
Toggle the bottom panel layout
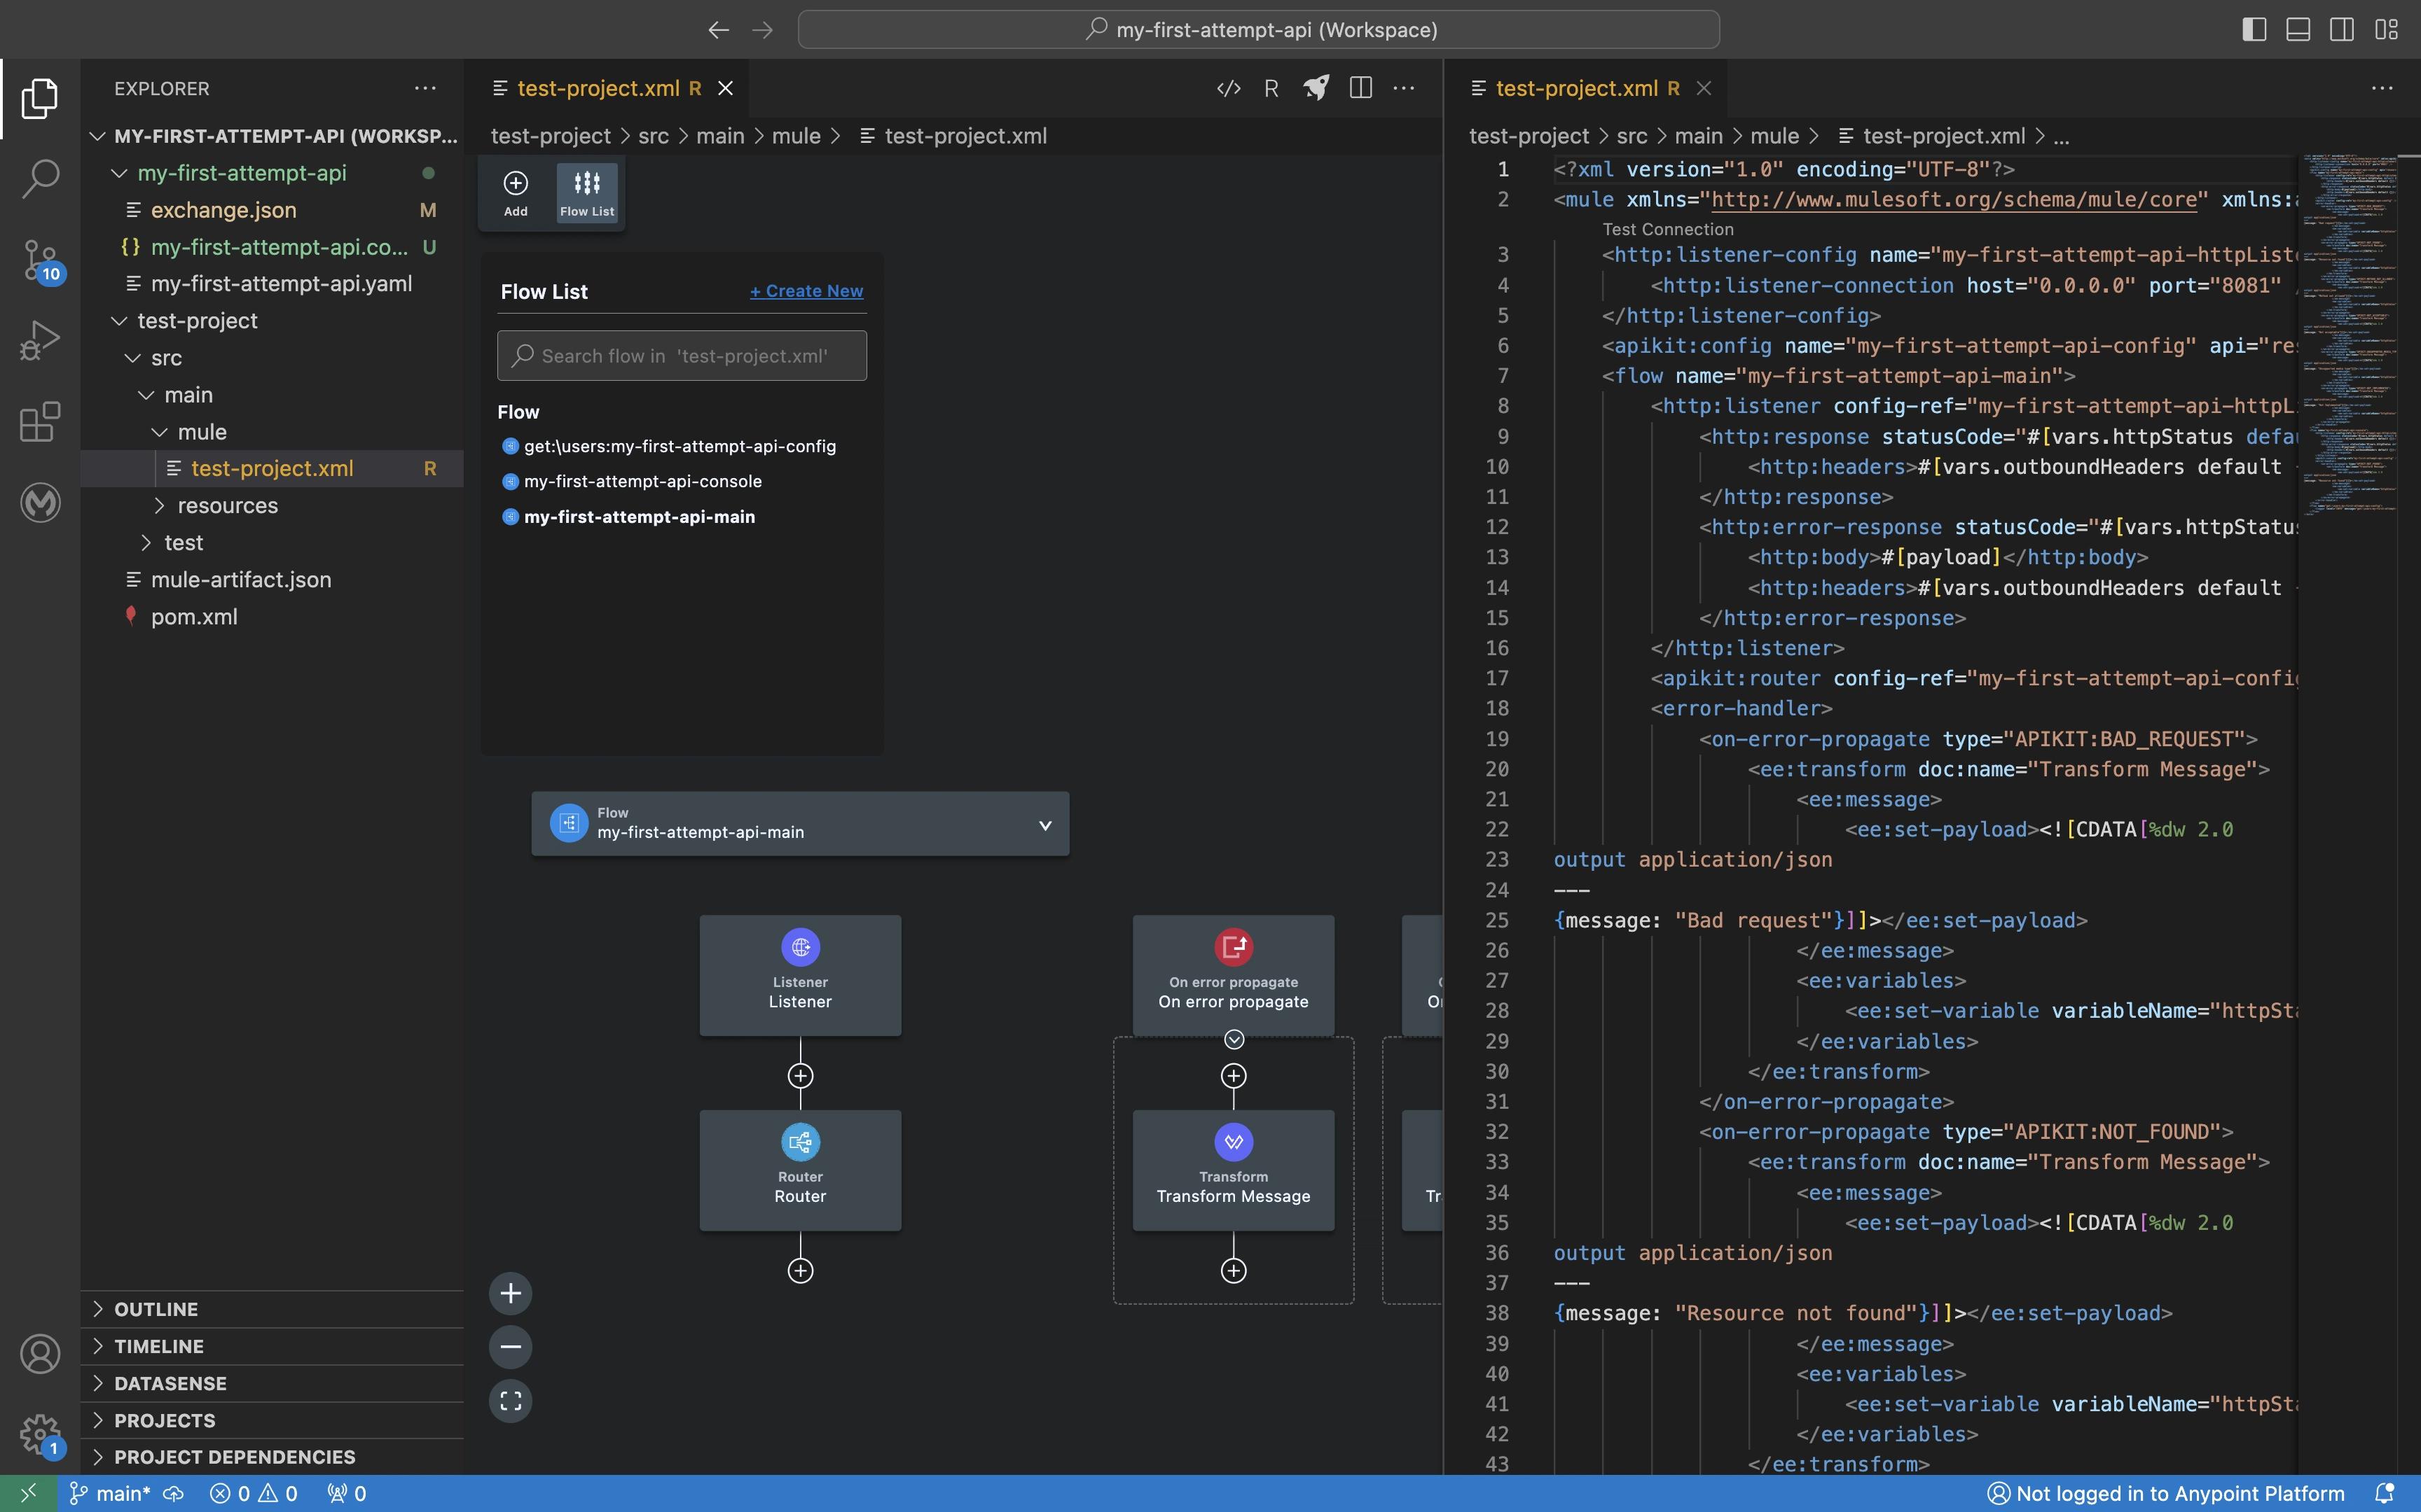coord(2298,29)
